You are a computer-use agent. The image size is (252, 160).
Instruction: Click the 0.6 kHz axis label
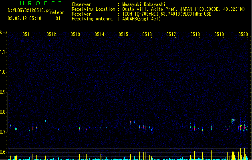(3, 152)
